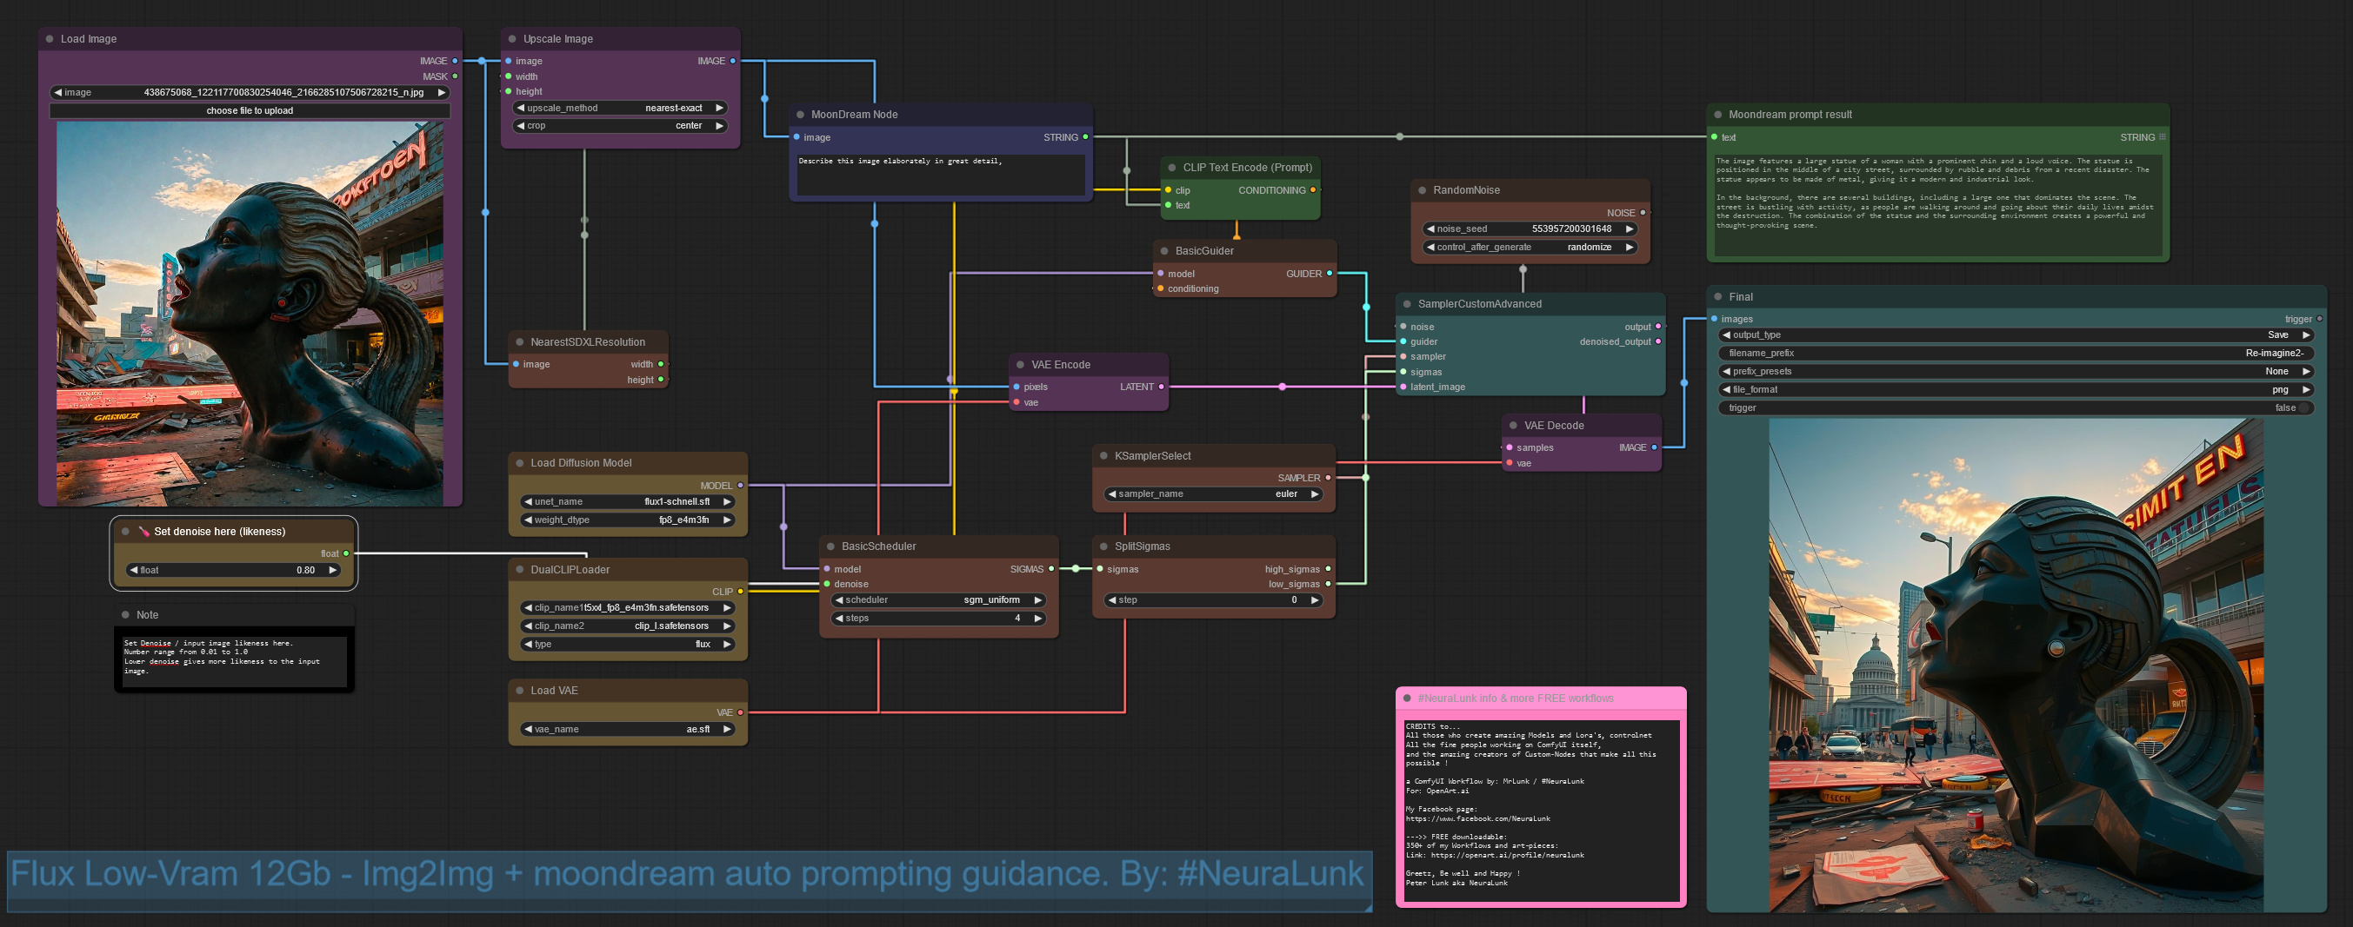This screenshot has width=2353, height=927.
Task: Collapse the KSamplerSelect node via its title dot
Action: click(1103, 456)
